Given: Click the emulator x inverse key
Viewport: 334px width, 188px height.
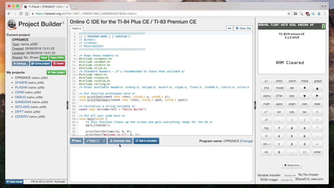Looking at the screenshot, I should point(266,112).
